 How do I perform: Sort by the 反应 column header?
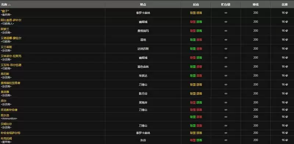coord(196,5)
